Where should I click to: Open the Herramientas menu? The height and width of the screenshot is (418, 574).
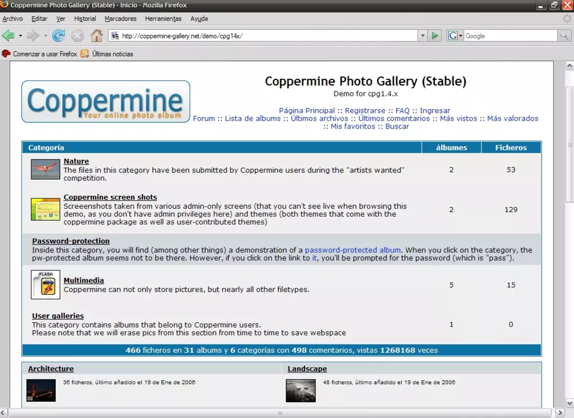coord(163,19)
